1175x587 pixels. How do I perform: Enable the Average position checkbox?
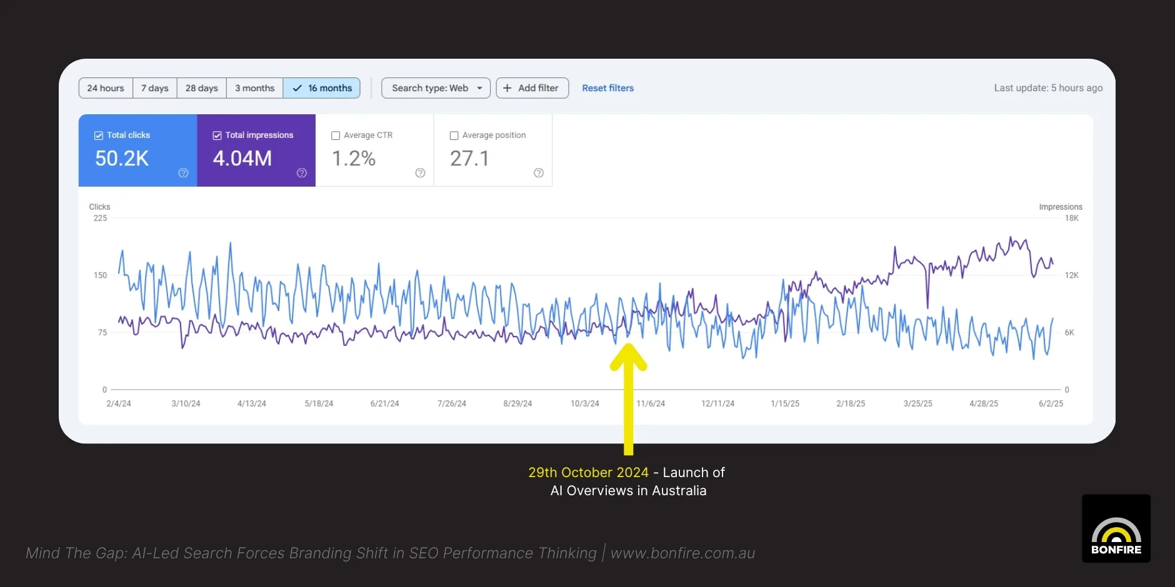(x=454, y=136)
